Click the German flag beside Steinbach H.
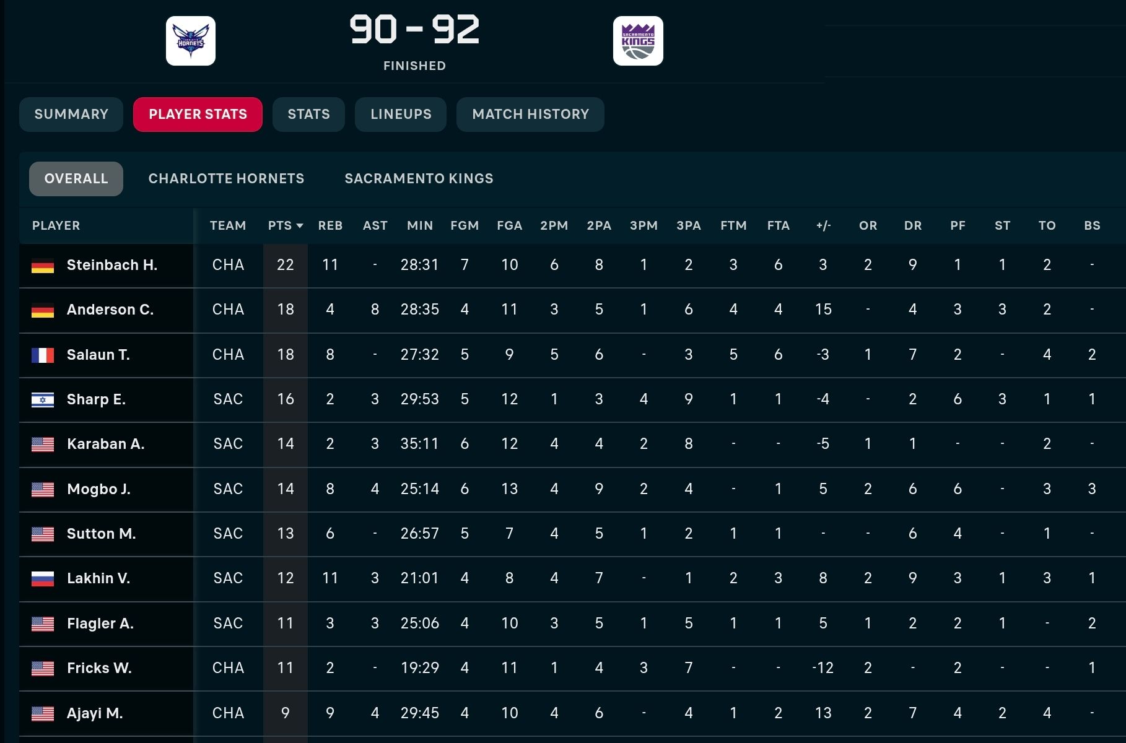This screenshot has height=743, width=1126. (43, 266)
